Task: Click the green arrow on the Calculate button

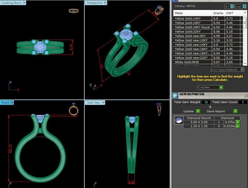Action: click(221, 87)
